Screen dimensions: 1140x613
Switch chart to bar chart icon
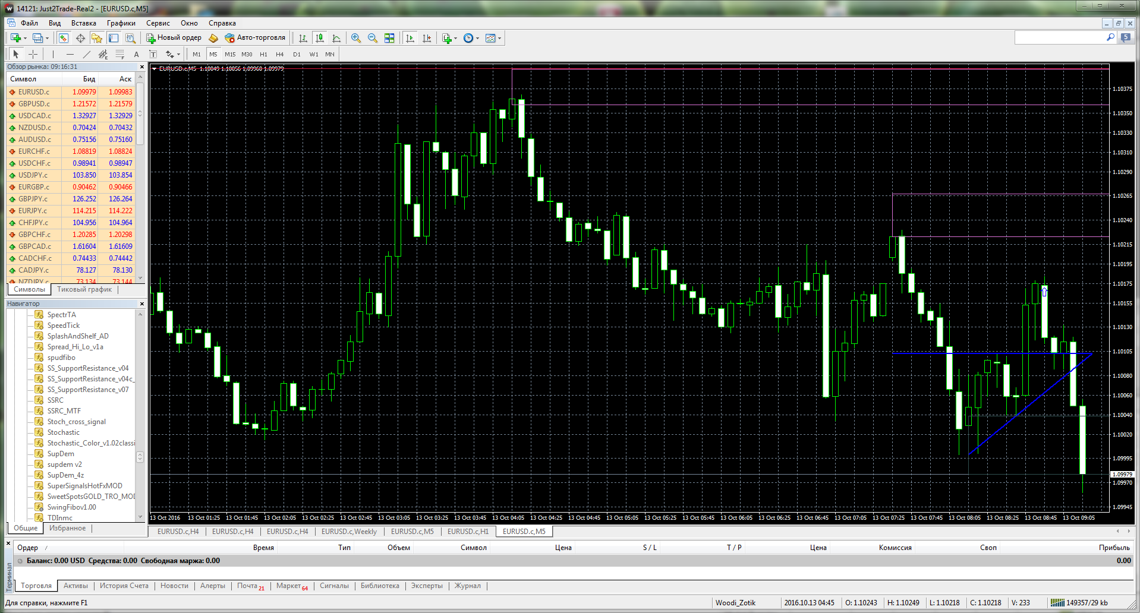click(x=303, y=38)
